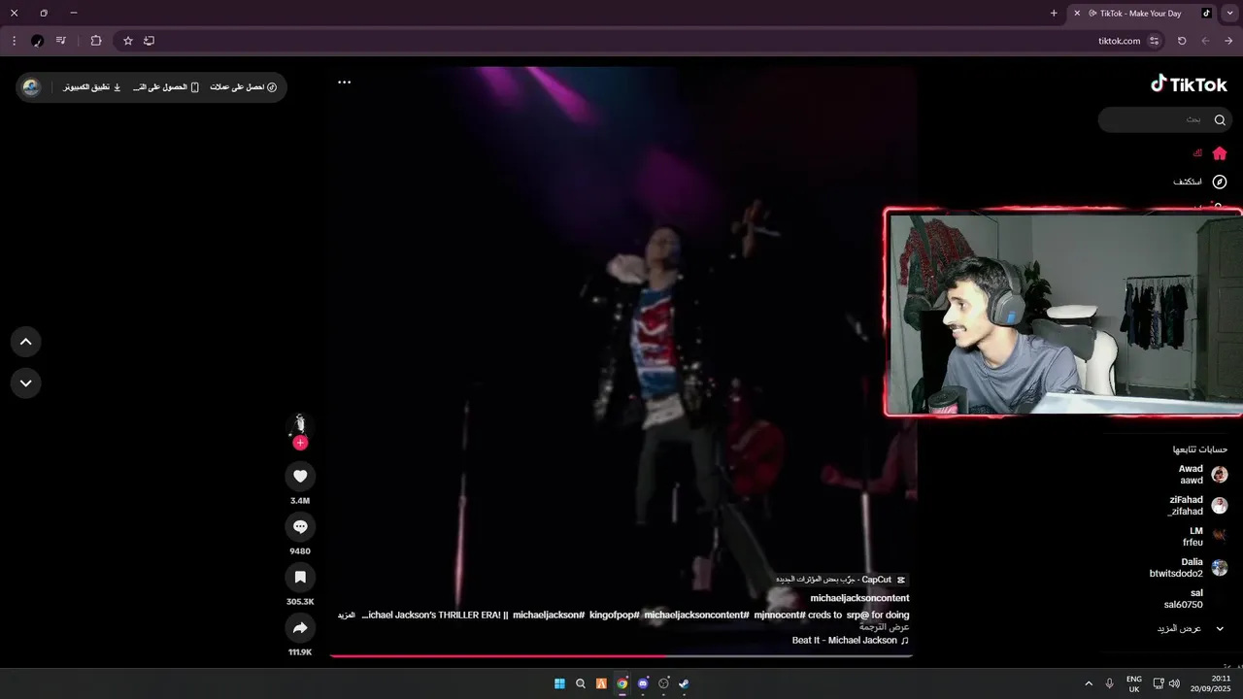1243x699 pixels.
Task: Open the Chrome profile avatar
Action: (37, 41)
